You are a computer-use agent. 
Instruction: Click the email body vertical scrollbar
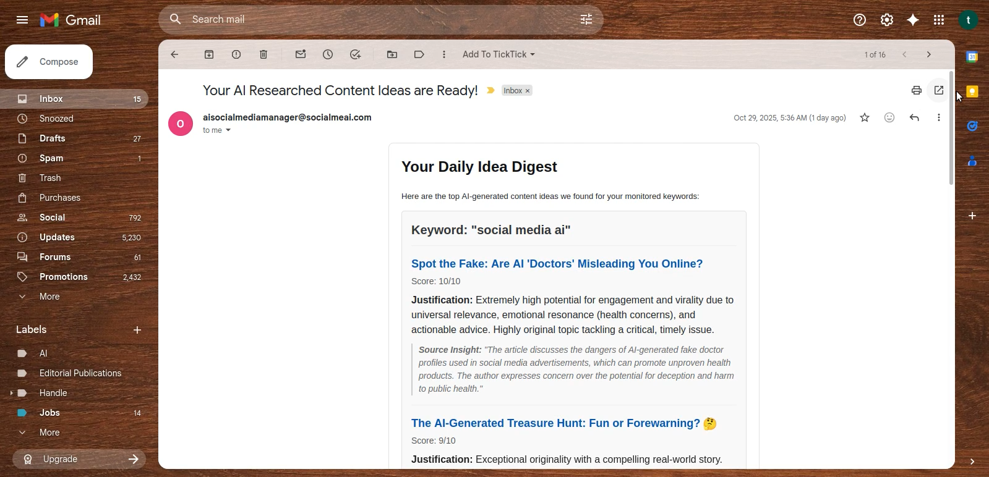point(951,130)
